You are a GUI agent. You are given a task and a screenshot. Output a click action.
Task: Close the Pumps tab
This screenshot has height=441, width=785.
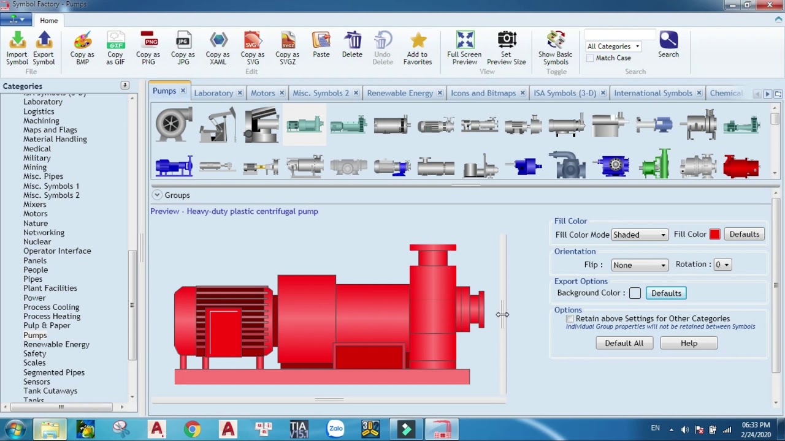(x=182, y=91)
